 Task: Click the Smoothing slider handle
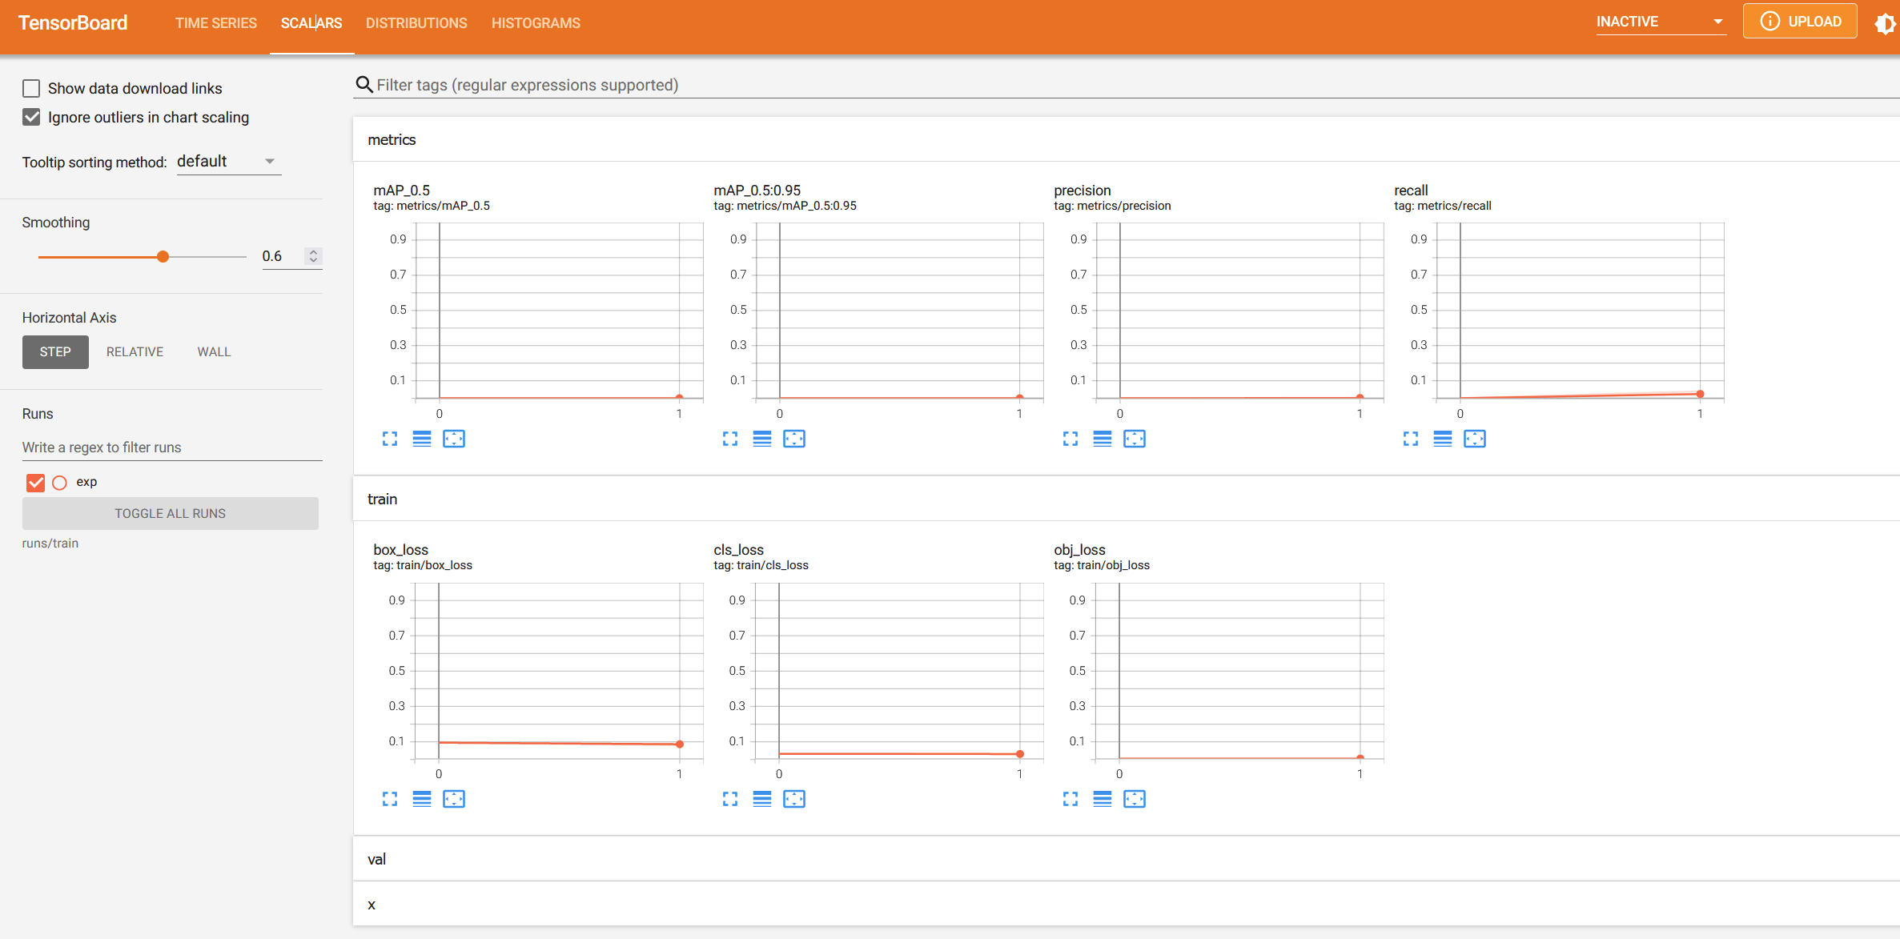[163, 257]
